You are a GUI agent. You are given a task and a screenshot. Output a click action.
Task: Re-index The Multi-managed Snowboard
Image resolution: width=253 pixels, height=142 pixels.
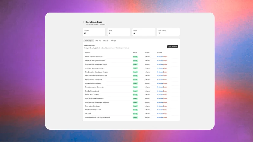160,61
